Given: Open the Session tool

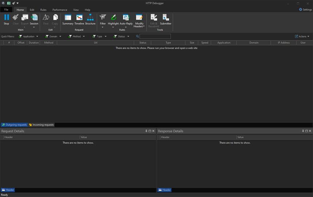Looking at the screenshot, I should pos(34,20).
